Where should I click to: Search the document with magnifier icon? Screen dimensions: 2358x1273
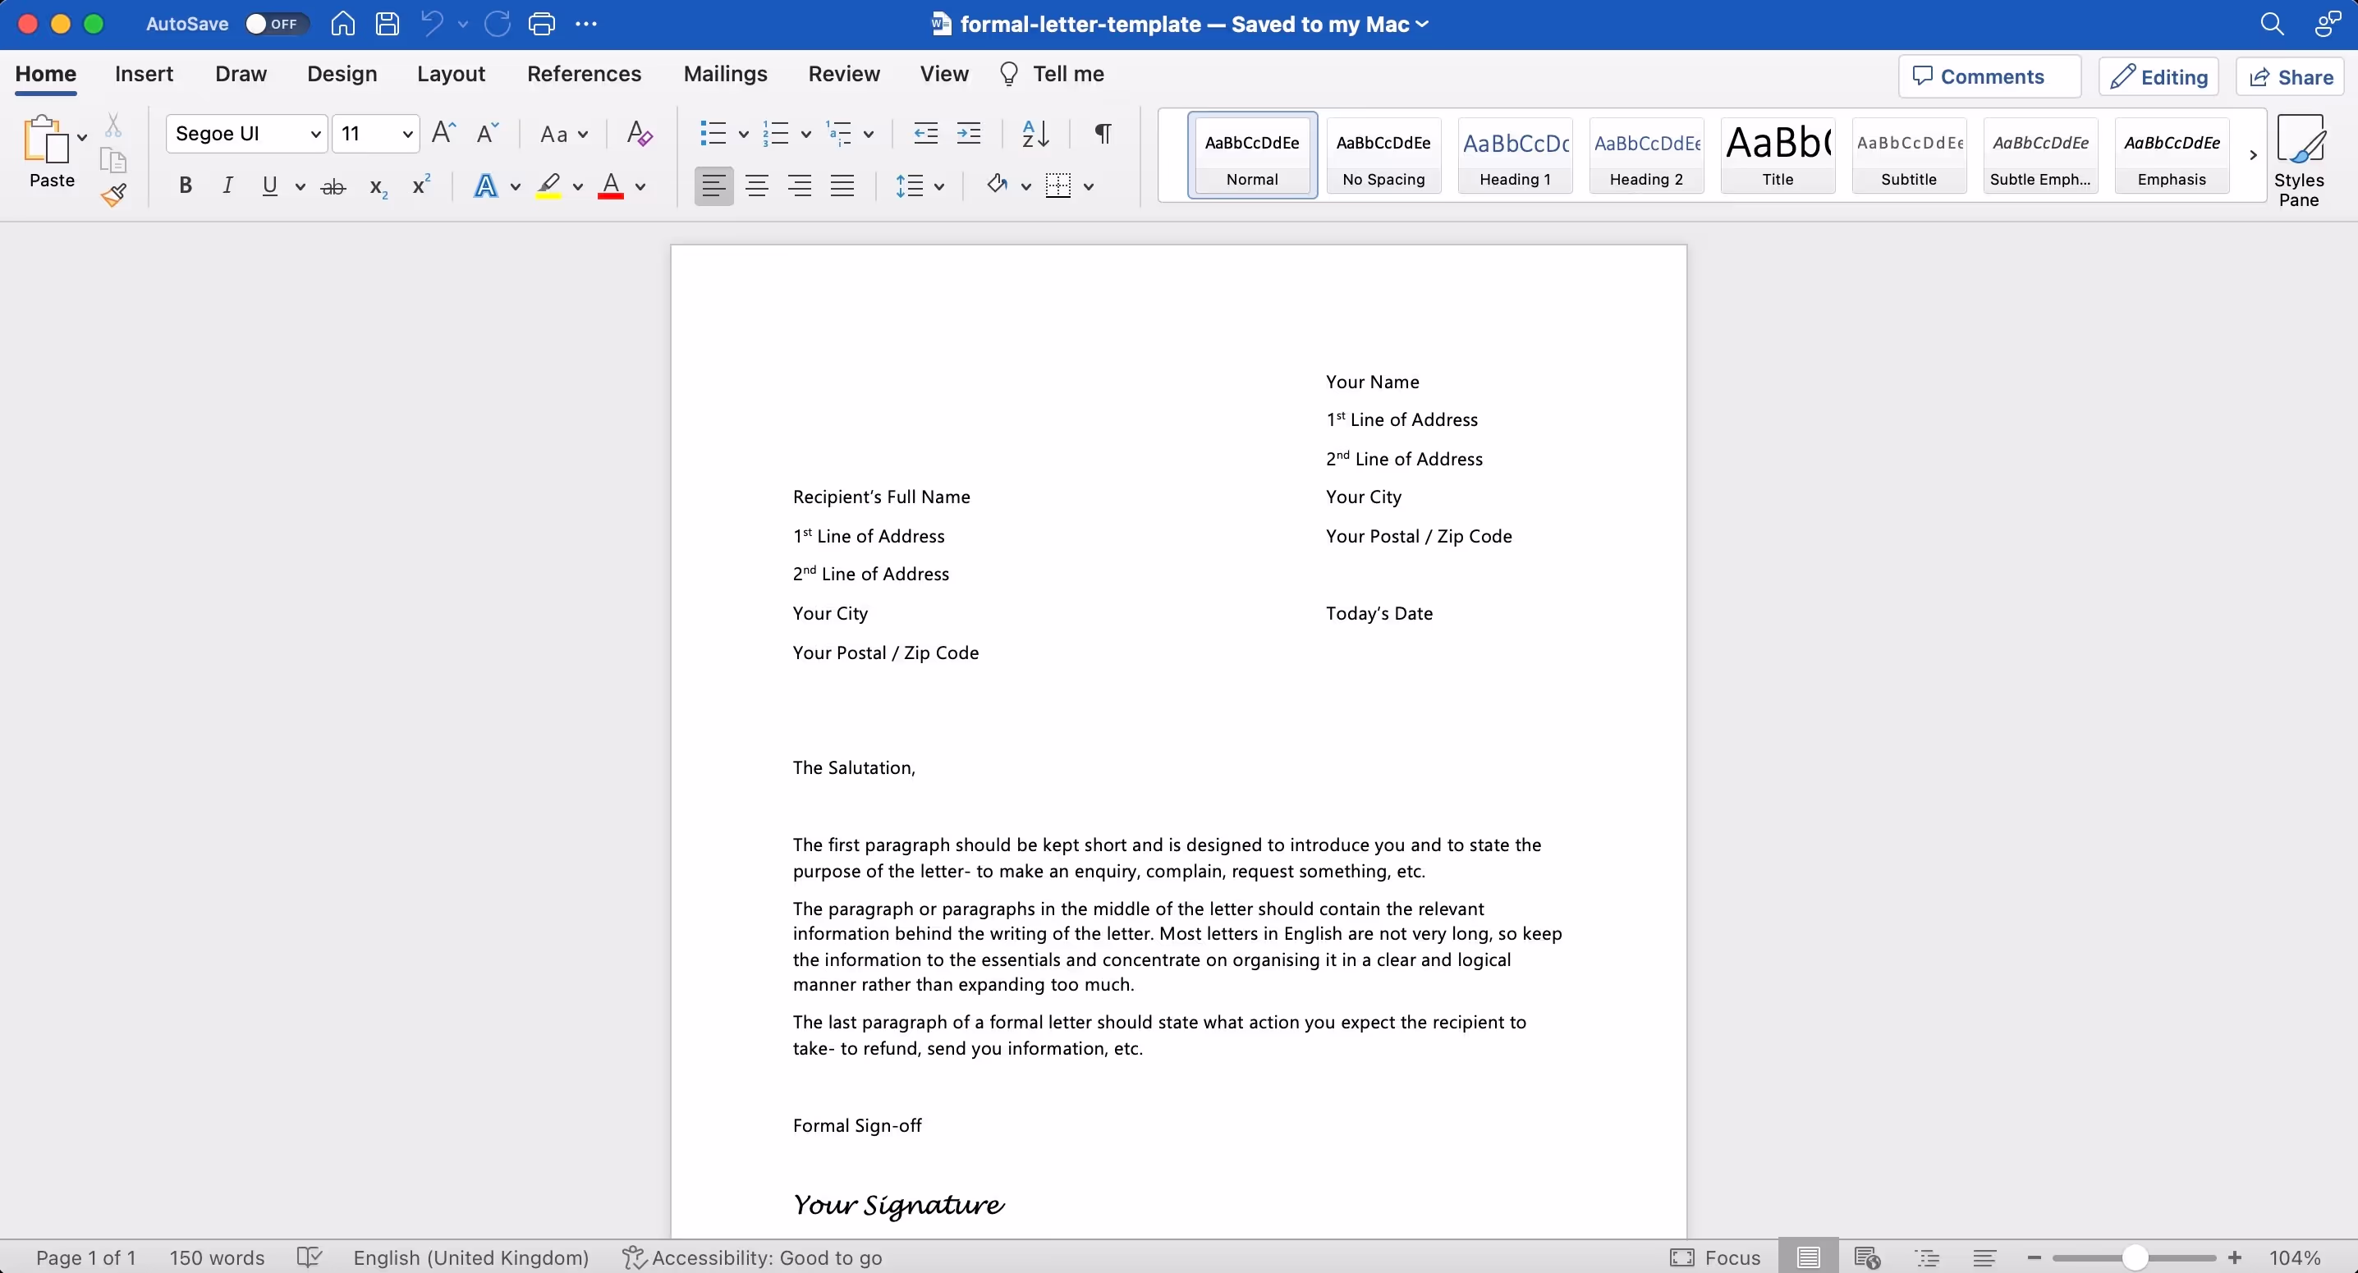point(2272,24)
